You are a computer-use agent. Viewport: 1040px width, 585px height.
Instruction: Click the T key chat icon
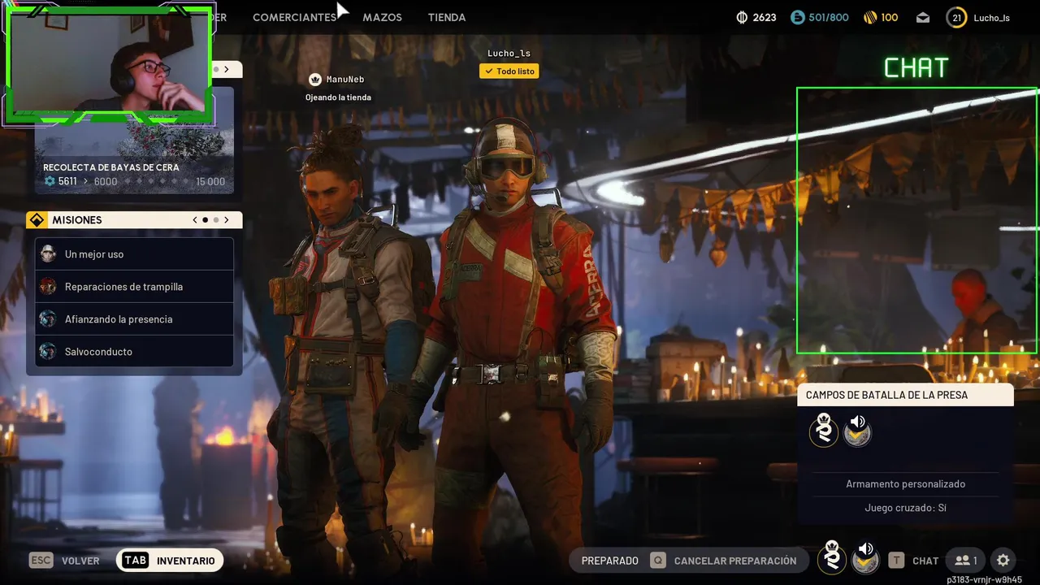point(896,561)
